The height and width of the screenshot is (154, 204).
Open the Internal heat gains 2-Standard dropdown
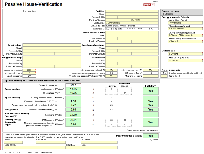(185, 61)
